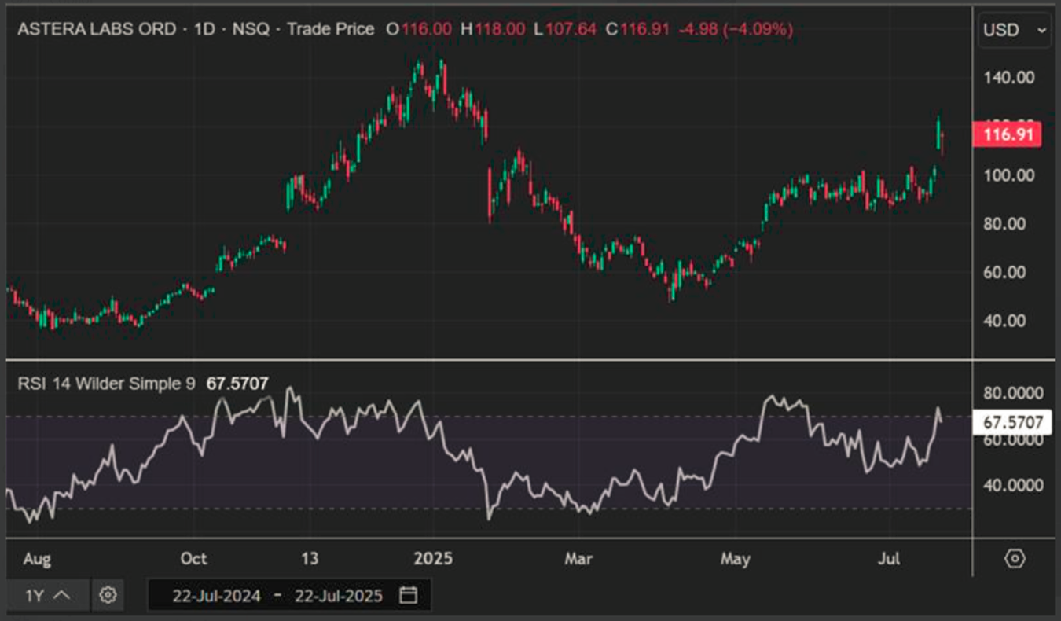Viewport: 1061px width, 621px height.
Task: Click the Trade Price label in header
Action: coord(330,30)
